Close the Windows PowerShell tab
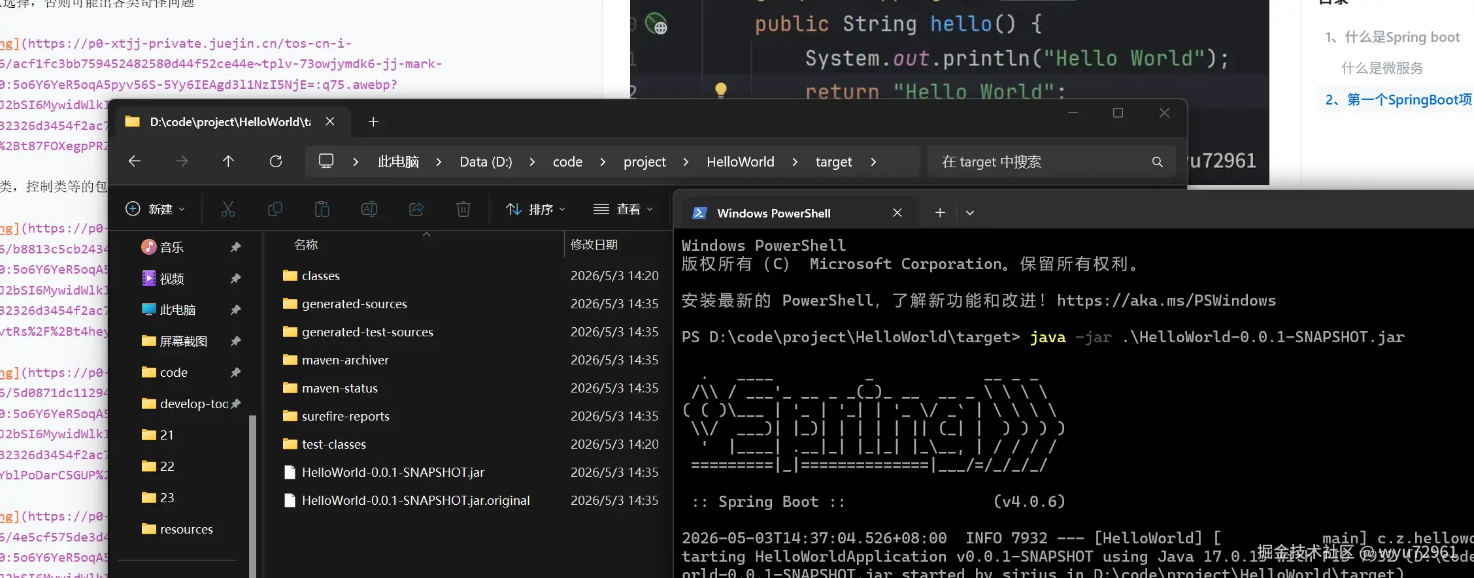Screen dimensions: 1474x578 point(897,213)
